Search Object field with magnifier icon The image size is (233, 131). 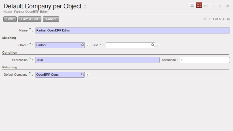pyautogui.click(x=82, y=45)
